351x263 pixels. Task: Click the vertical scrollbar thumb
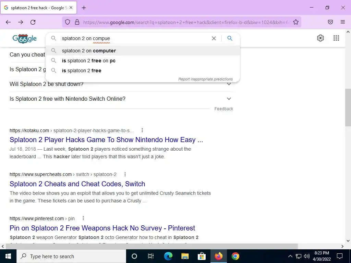348,107
